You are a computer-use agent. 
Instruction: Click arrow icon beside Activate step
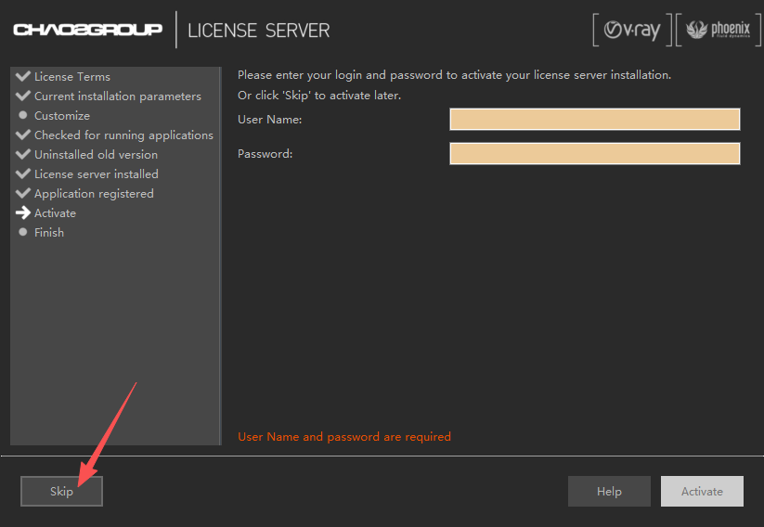[23, 212]
